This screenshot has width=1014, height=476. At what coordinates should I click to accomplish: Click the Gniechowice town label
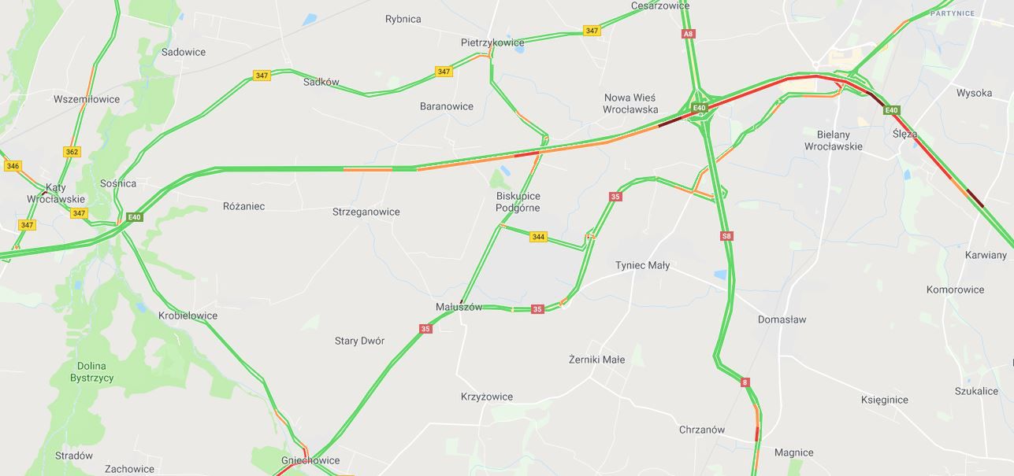click(310, 461)
